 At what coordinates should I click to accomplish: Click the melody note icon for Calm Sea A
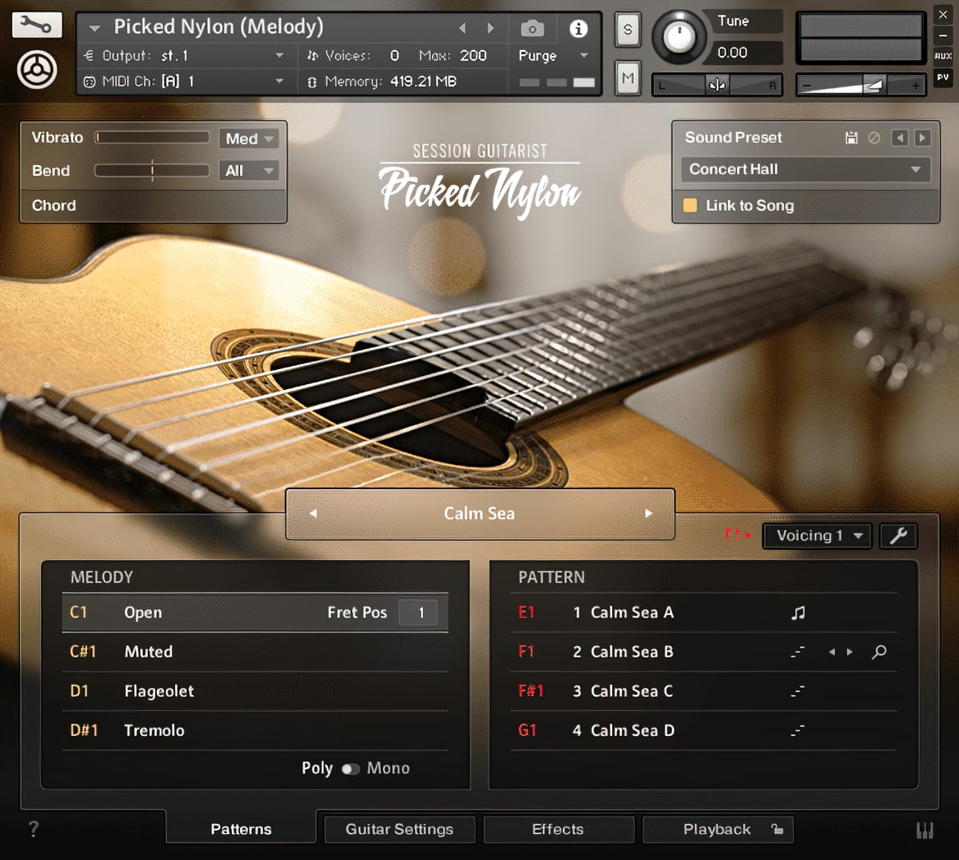click(x=797, y=612)
